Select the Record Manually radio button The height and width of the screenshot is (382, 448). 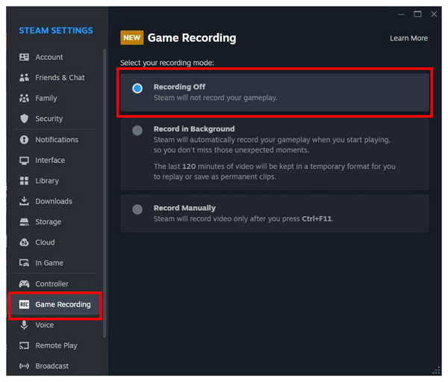[137, 209]
